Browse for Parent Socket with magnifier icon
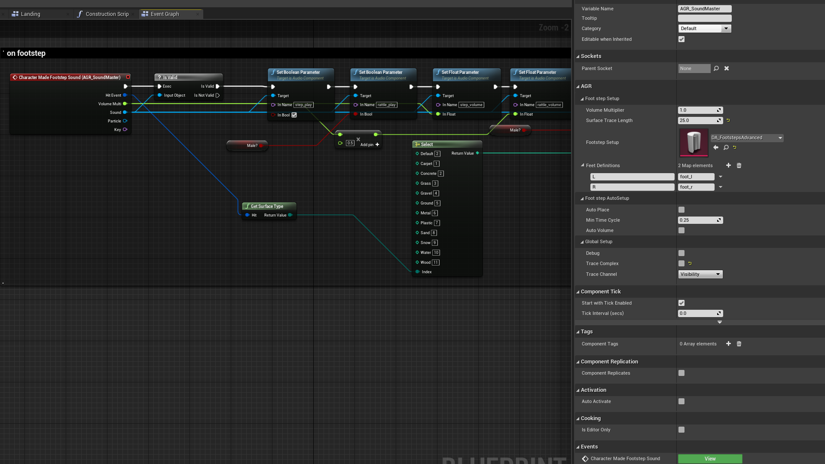Screen dimensions: 825x464 [x=716, y=68]
